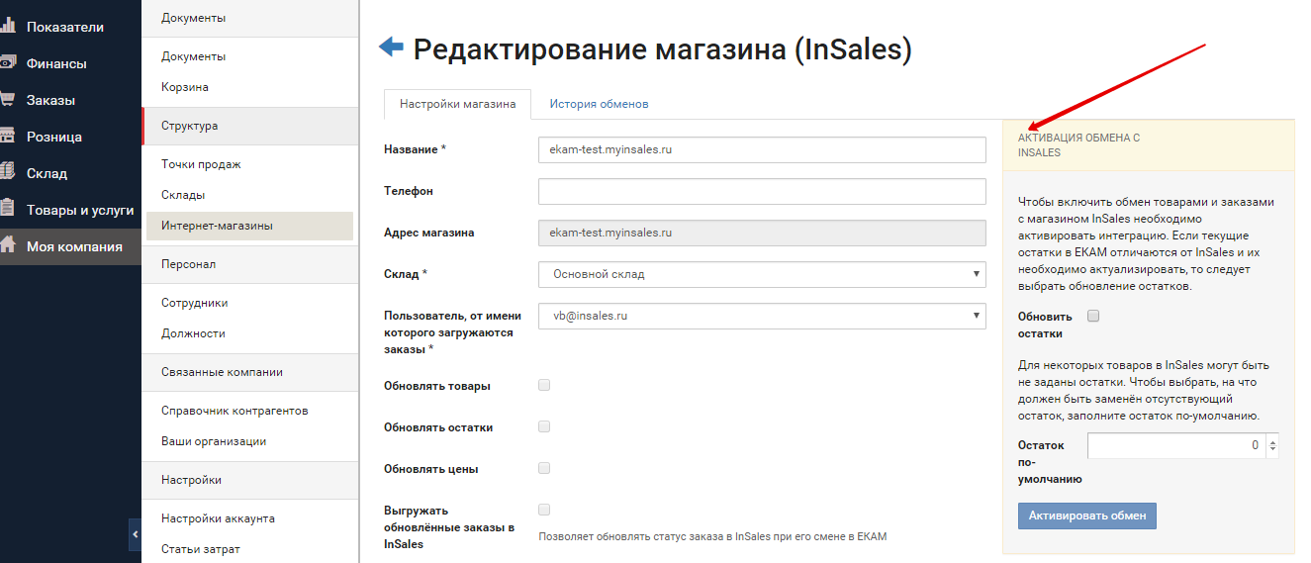This screenshot has height=563, width=1311.
Task: Switch to Настройки магазина tab
Action: point(457,104)
